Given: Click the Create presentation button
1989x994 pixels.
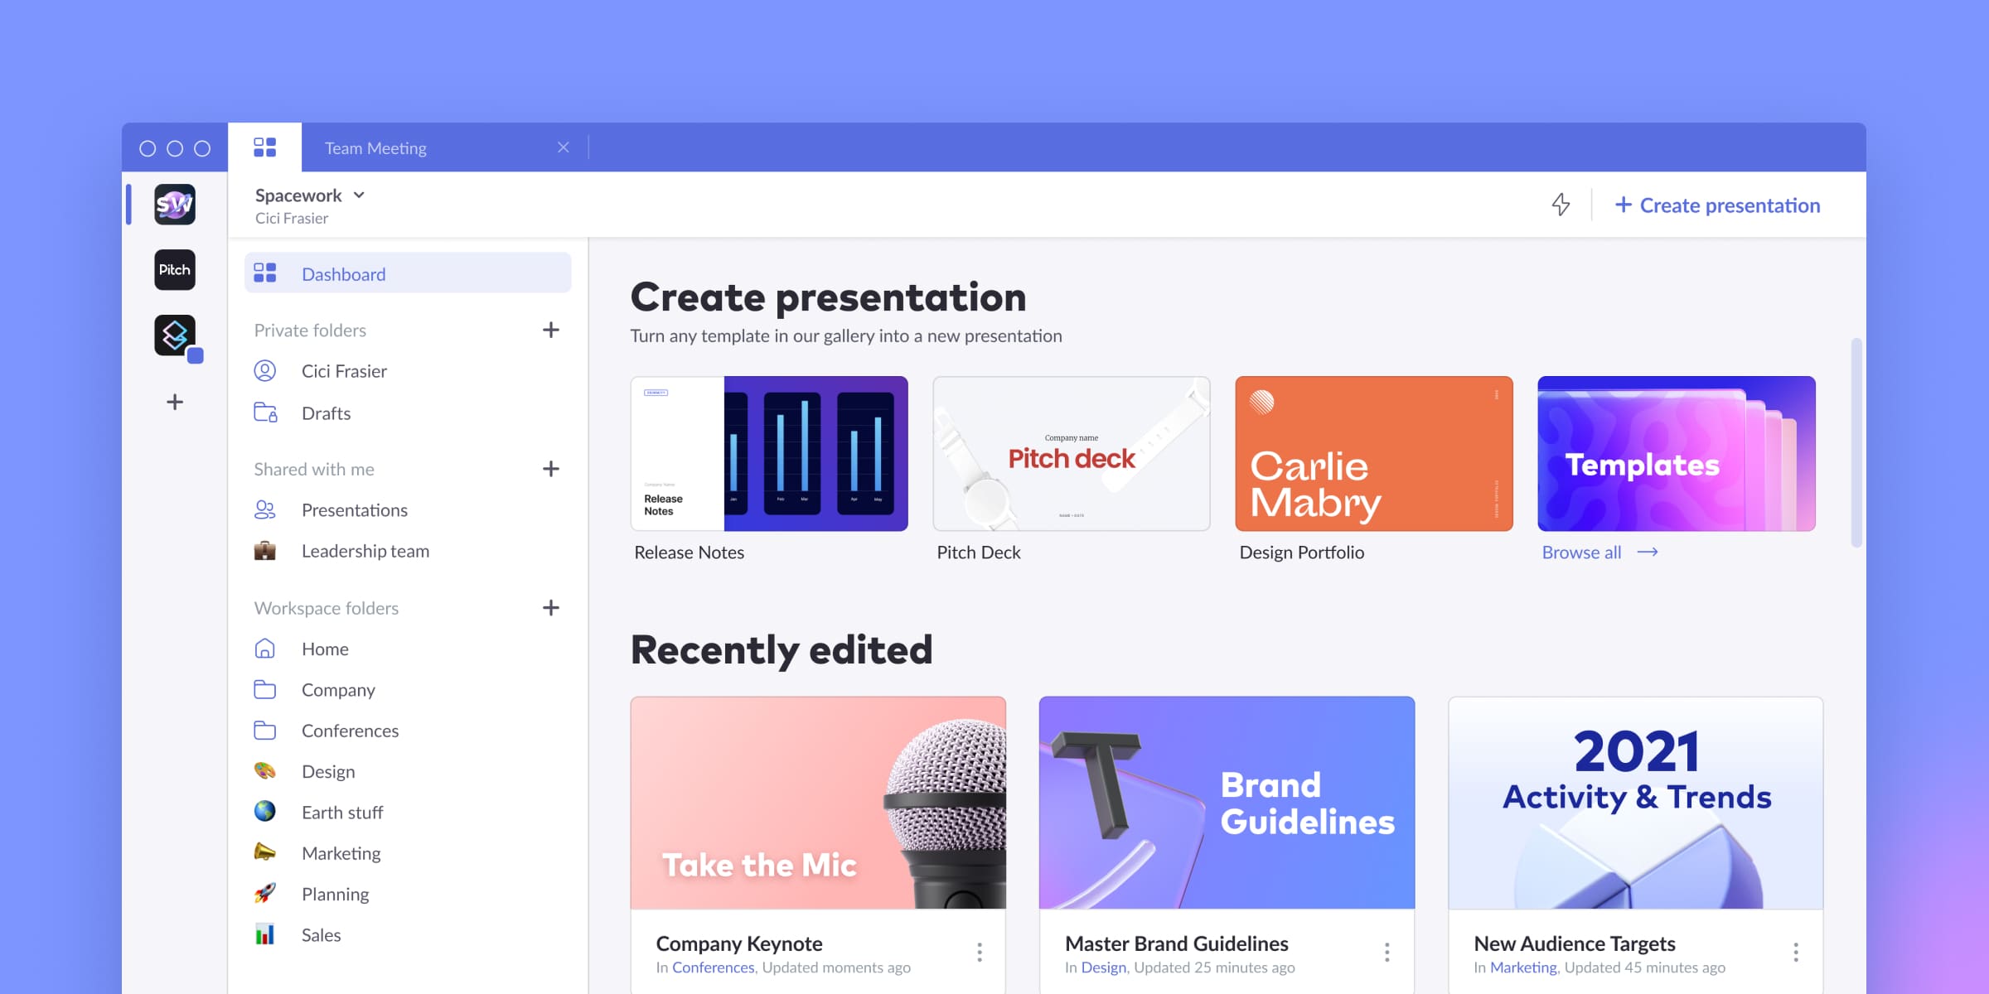Looking at the screenshot, I should point(1718,205).
